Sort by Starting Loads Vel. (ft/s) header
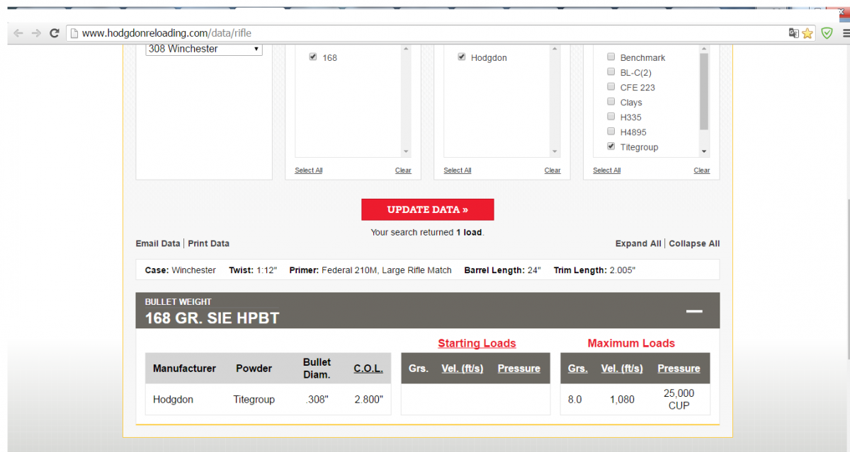This screenshot has height=452, width=850. [463, 369]
